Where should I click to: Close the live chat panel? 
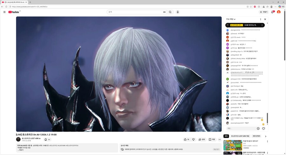(265, 19)
